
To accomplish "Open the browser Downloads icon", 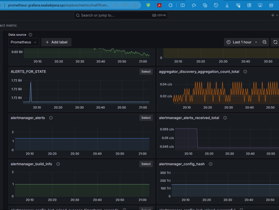I will pyautogui.click(x=227, y=5).
